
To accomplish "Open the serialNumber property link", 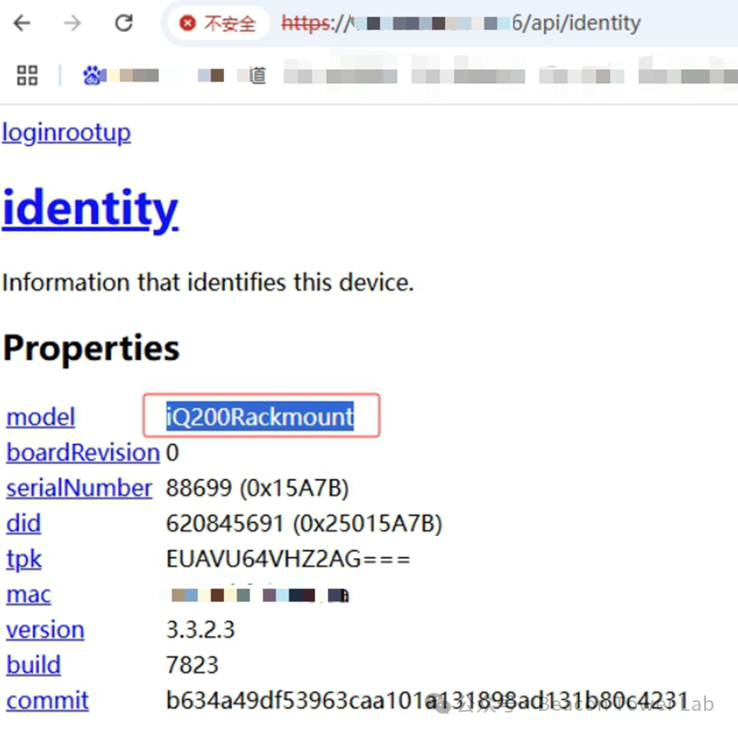I will 79,488.
